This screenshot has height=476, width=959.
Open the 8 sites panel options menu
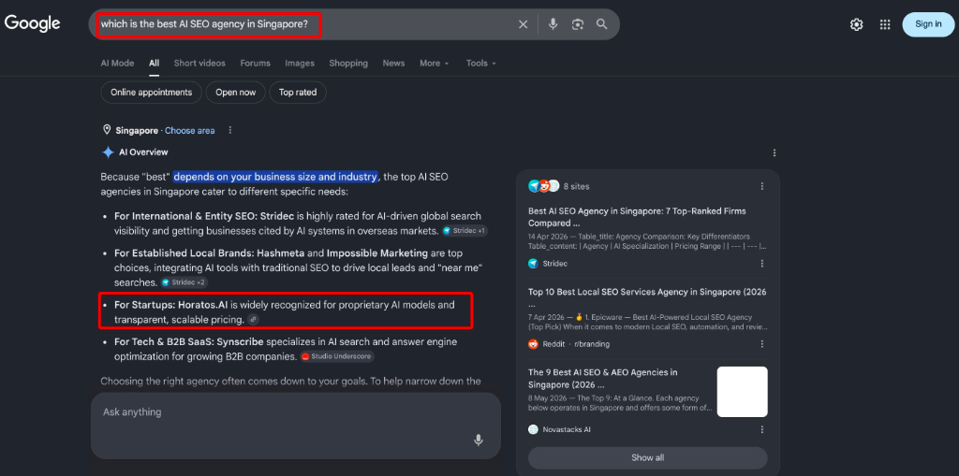tap(762, 186)
